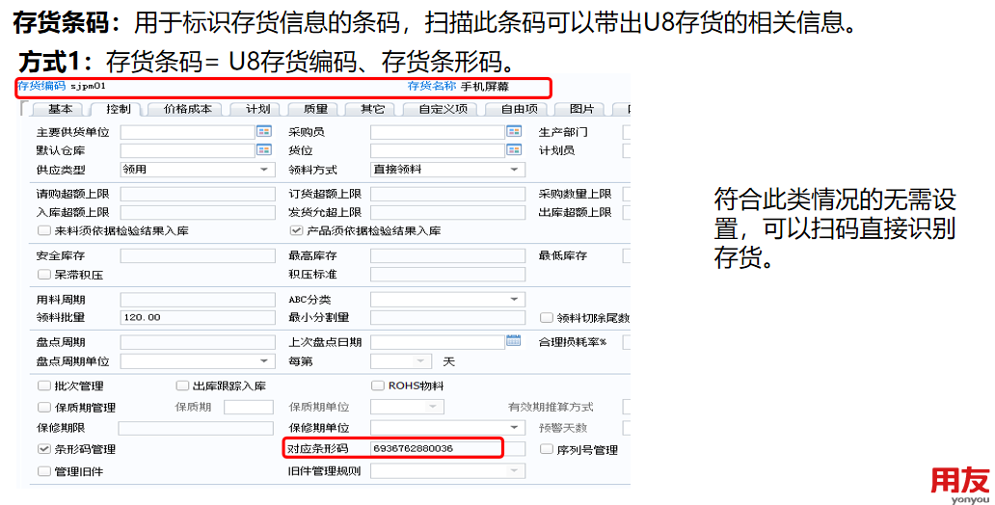
Task: Click 保质期 input field
Action: pyautogui.click(x=249, y=407)
